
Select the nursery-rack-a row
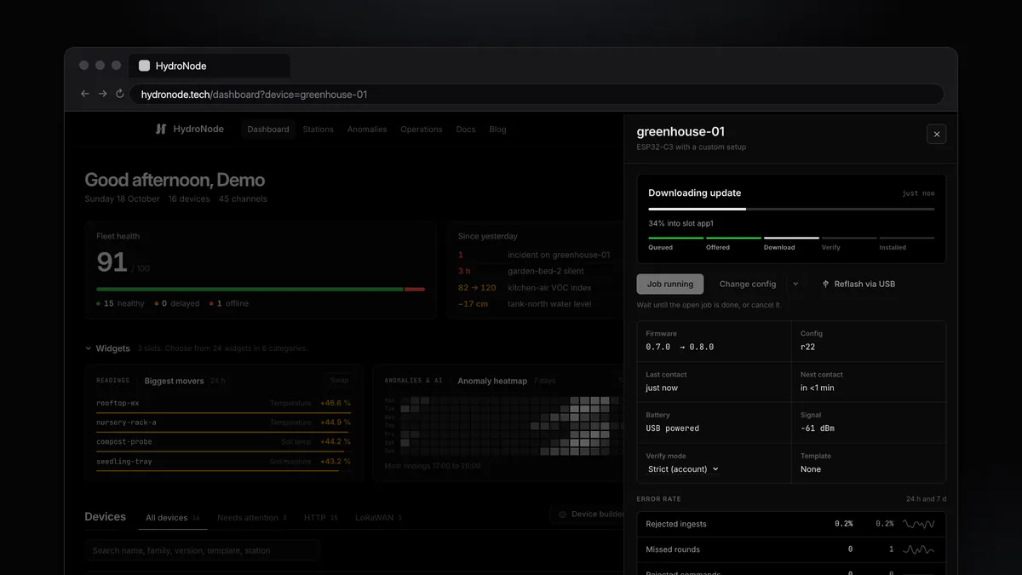click(224, 423)
